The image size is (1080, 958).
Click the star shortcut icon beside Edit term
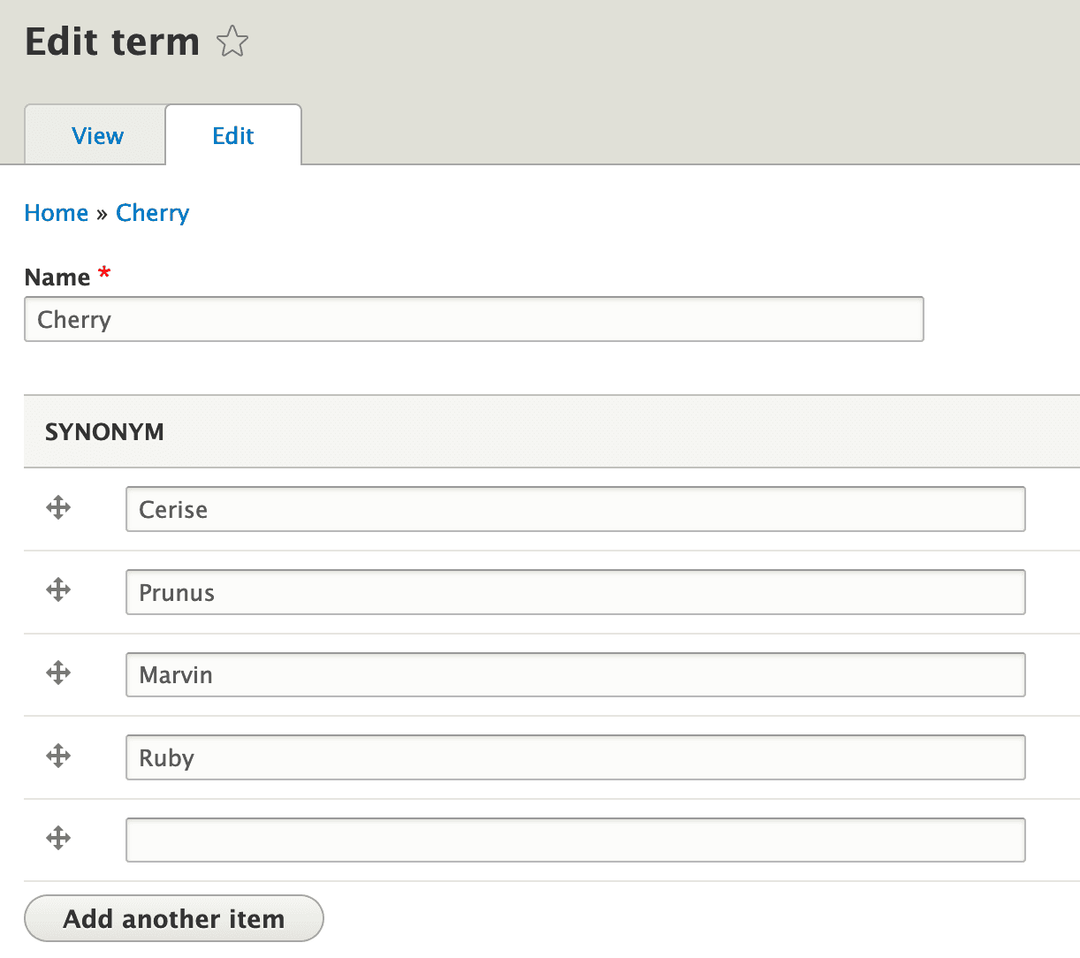(x=232, y=42)
